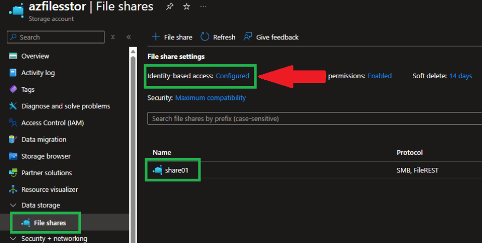482x243 pixels.
Task: Click the 14 days soft delete link
Action: point(460,76)
